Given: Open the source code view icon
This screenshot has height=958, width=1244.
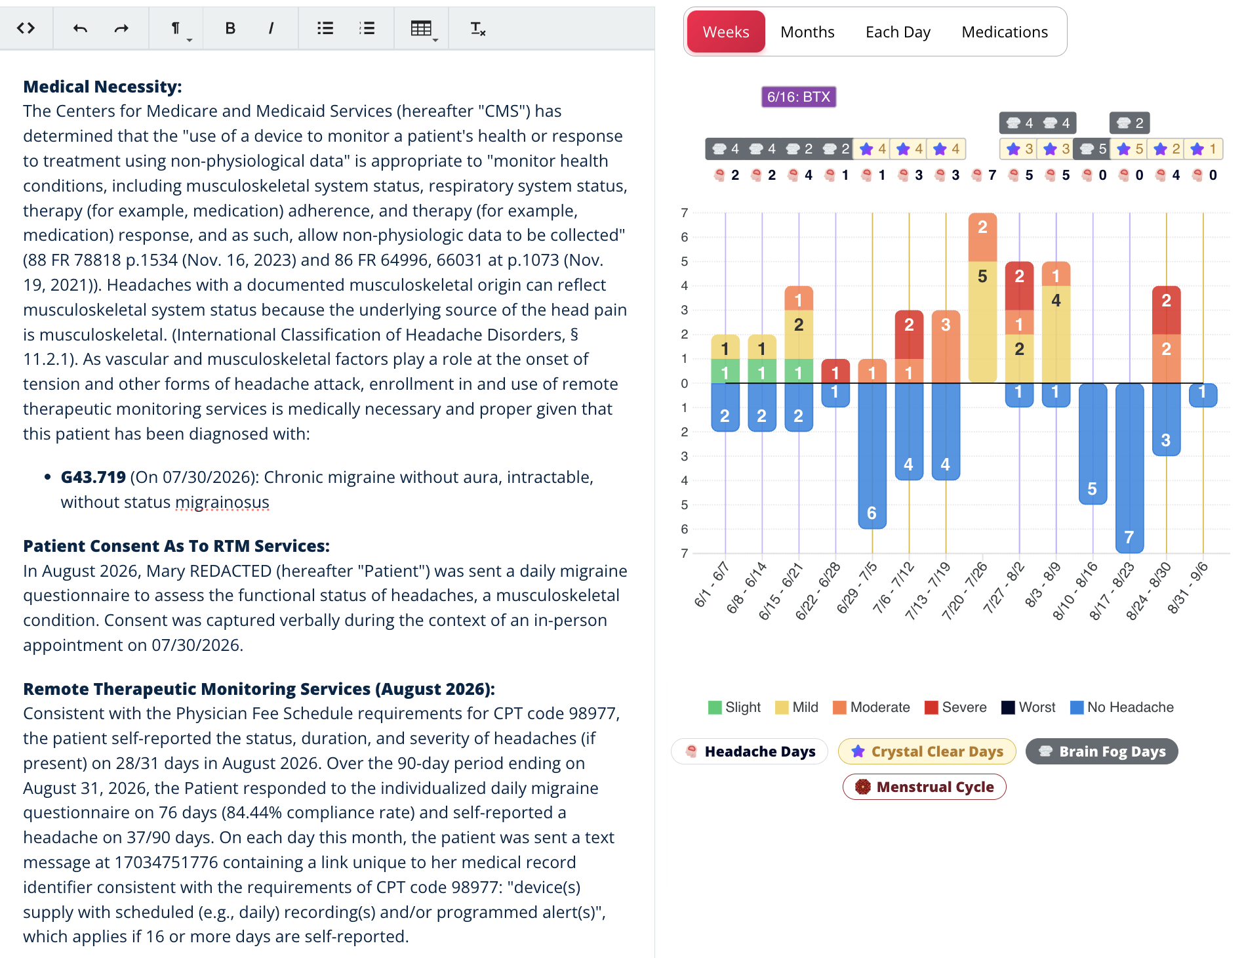Looking at the screenshot, I should [26, 28].
